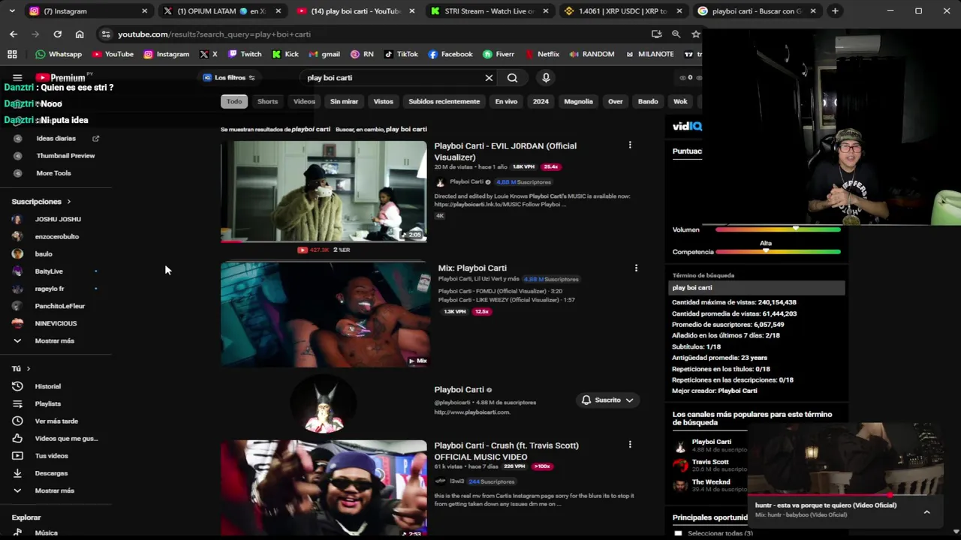Start voice search with microphone icon
Viewport: 961px width, 540px height.
point(546,77)
